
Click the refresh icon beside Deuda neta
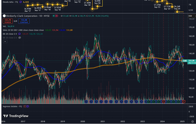[20, 2]
